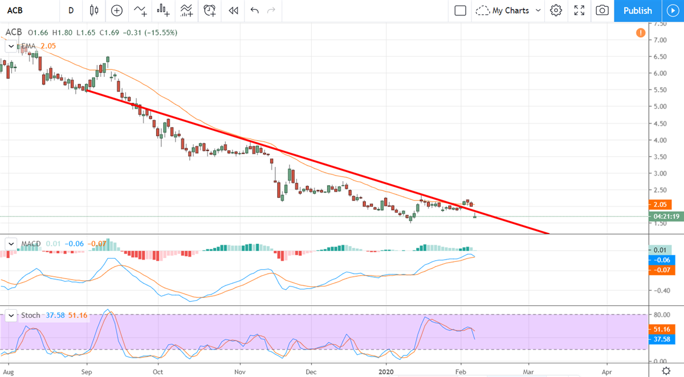Click the Dec label on time axis
This screenshot has width=684, height=377.
tap(311, 371)
